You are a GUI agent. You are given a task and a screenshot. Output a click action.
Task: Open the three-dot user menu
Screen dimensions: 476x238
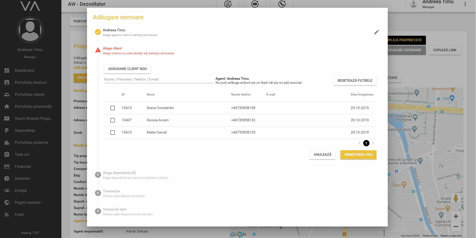(465, 4)
